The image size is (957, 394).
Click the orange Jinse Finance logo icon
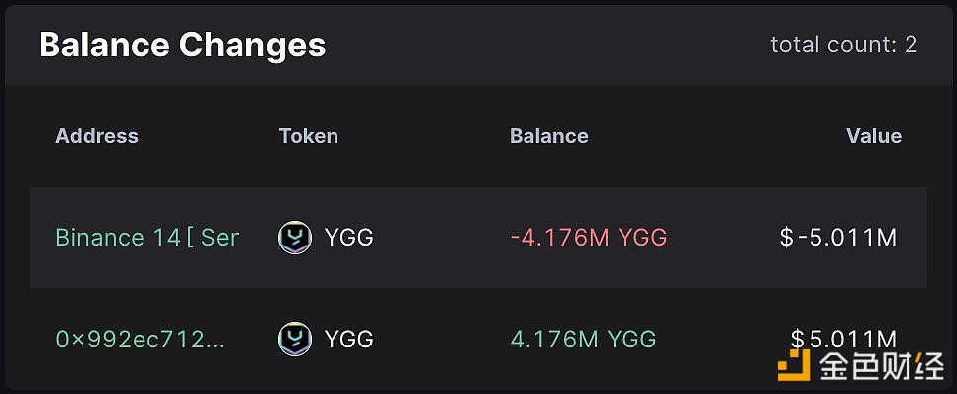(794, 365)
